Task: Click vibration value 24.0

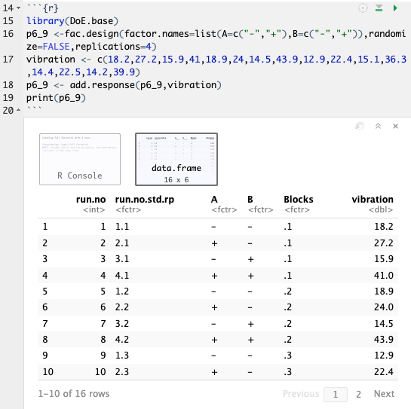Action: point(384,307)
